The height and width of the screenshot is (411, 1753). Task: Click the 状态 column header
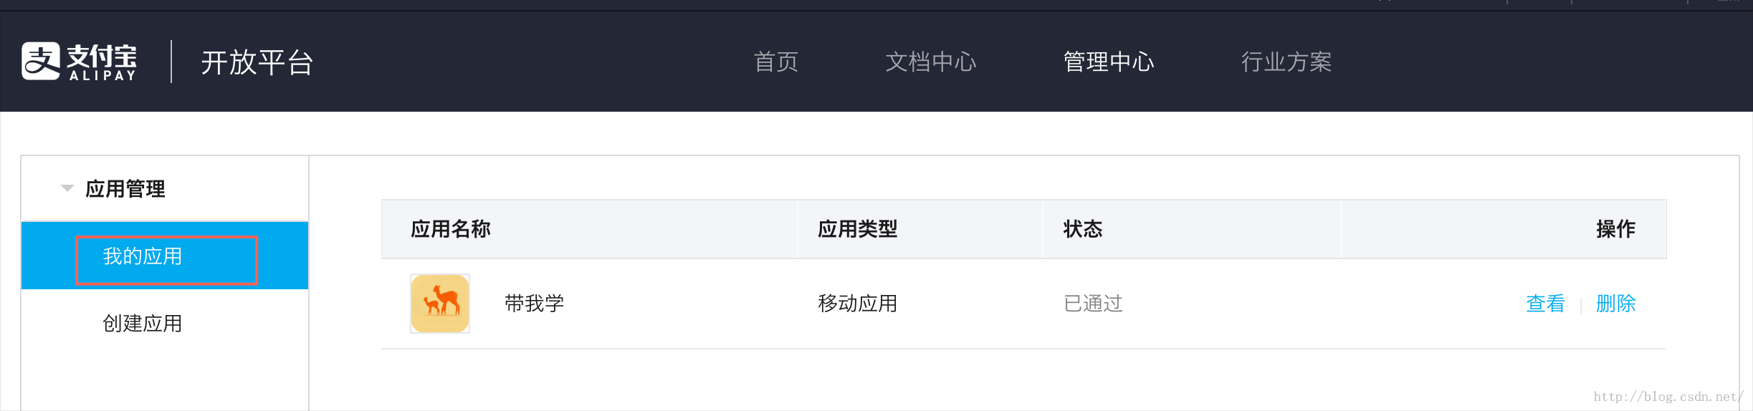[x=1082, y=229]
